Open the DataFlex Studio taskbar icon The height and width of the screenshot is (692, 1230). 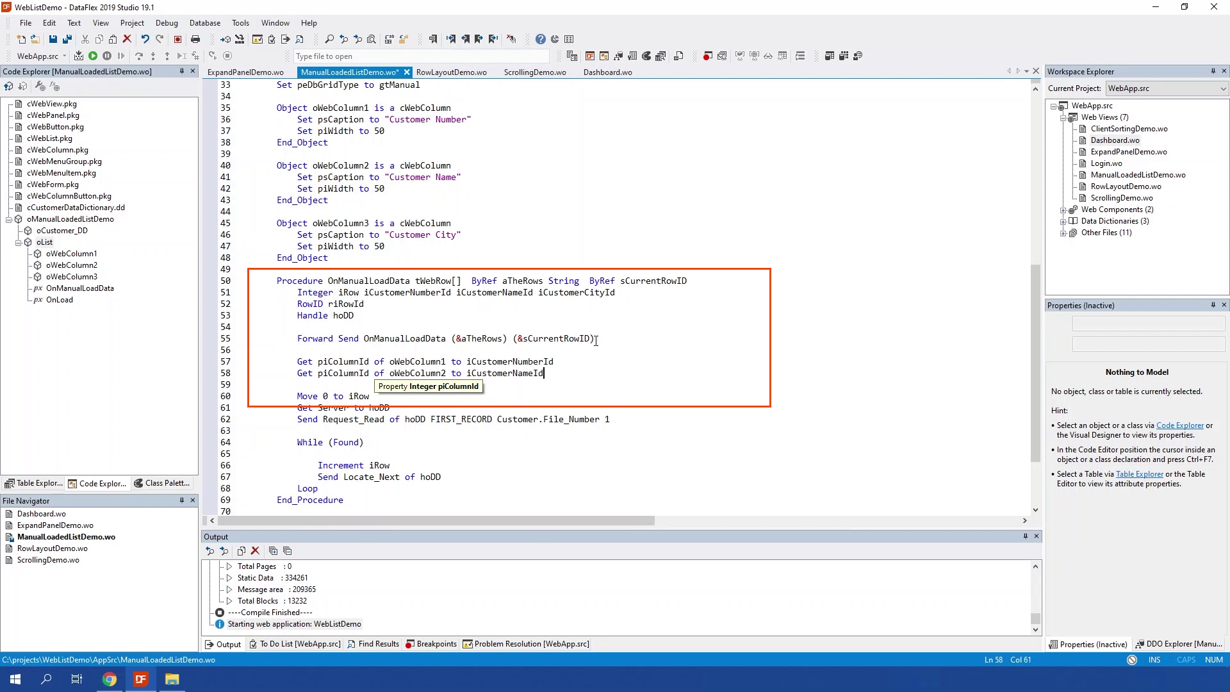click(x=140, y=679)
